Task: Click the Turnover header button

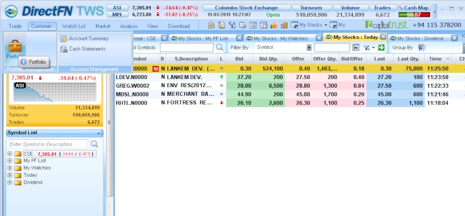Action: tap(312, 8)
